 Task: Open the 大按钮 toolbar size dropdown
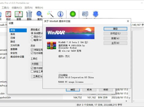click(37, 64)
